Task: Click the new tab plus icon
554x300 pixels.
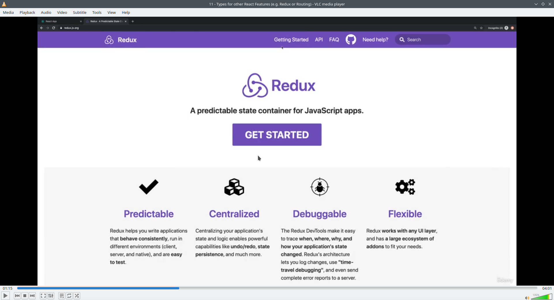Action: (133, 21)
